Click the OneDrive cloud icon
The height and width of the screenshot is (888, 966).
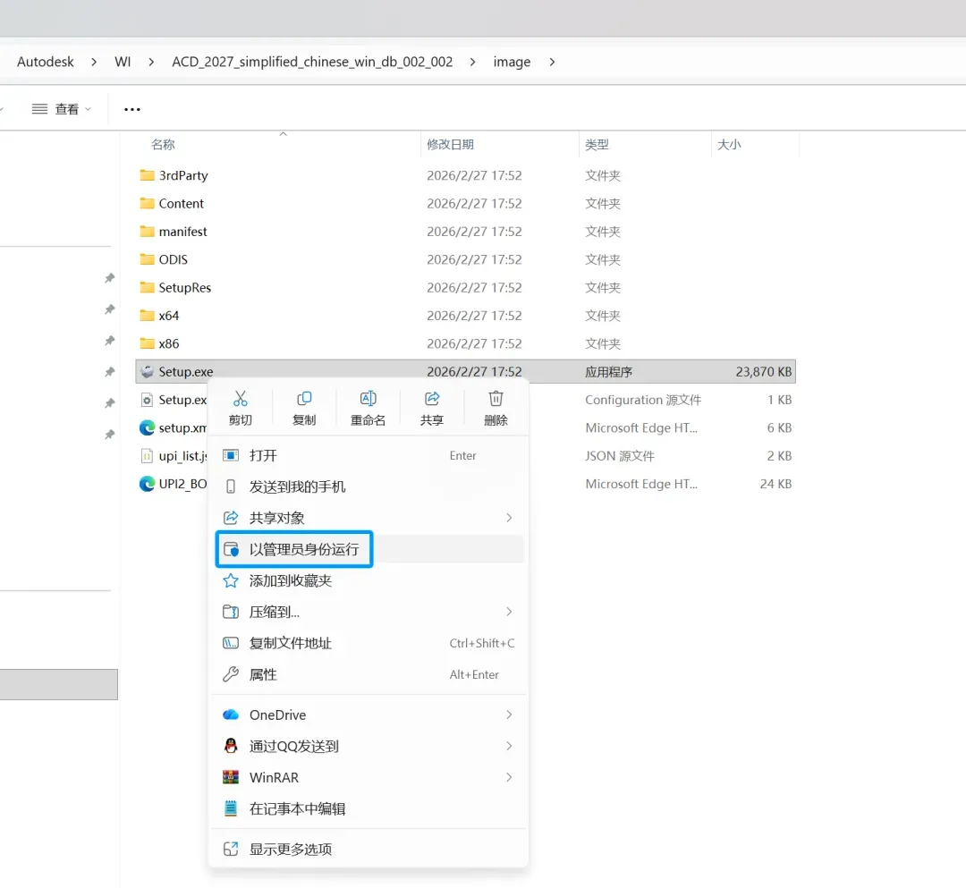(x=231, y=715)
